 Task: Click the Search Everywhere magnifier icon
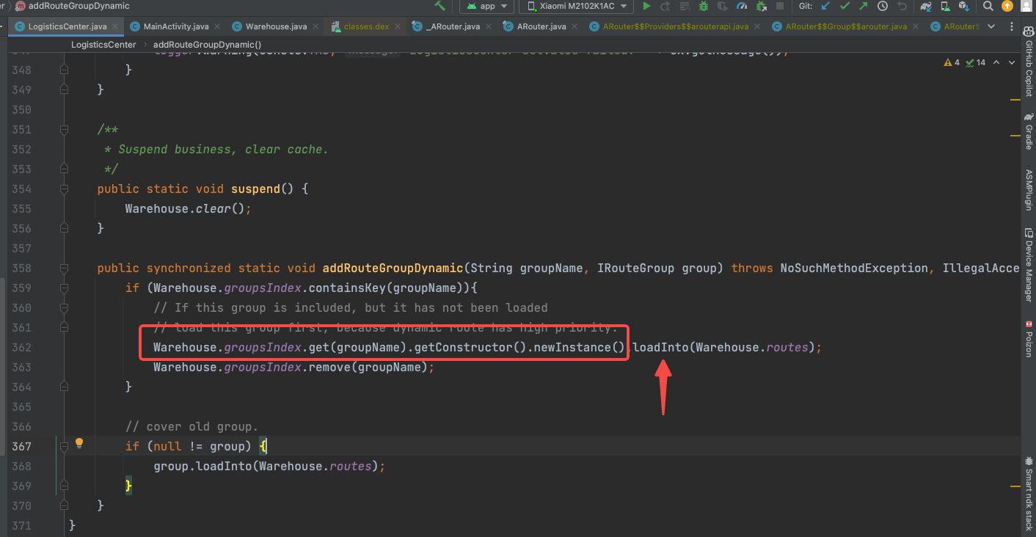(988, 6)
